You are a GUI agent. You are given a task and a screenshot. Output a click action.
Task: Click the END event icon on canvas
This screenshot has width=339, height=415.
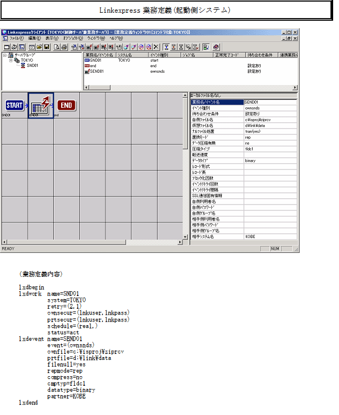[x=67, y=105]
